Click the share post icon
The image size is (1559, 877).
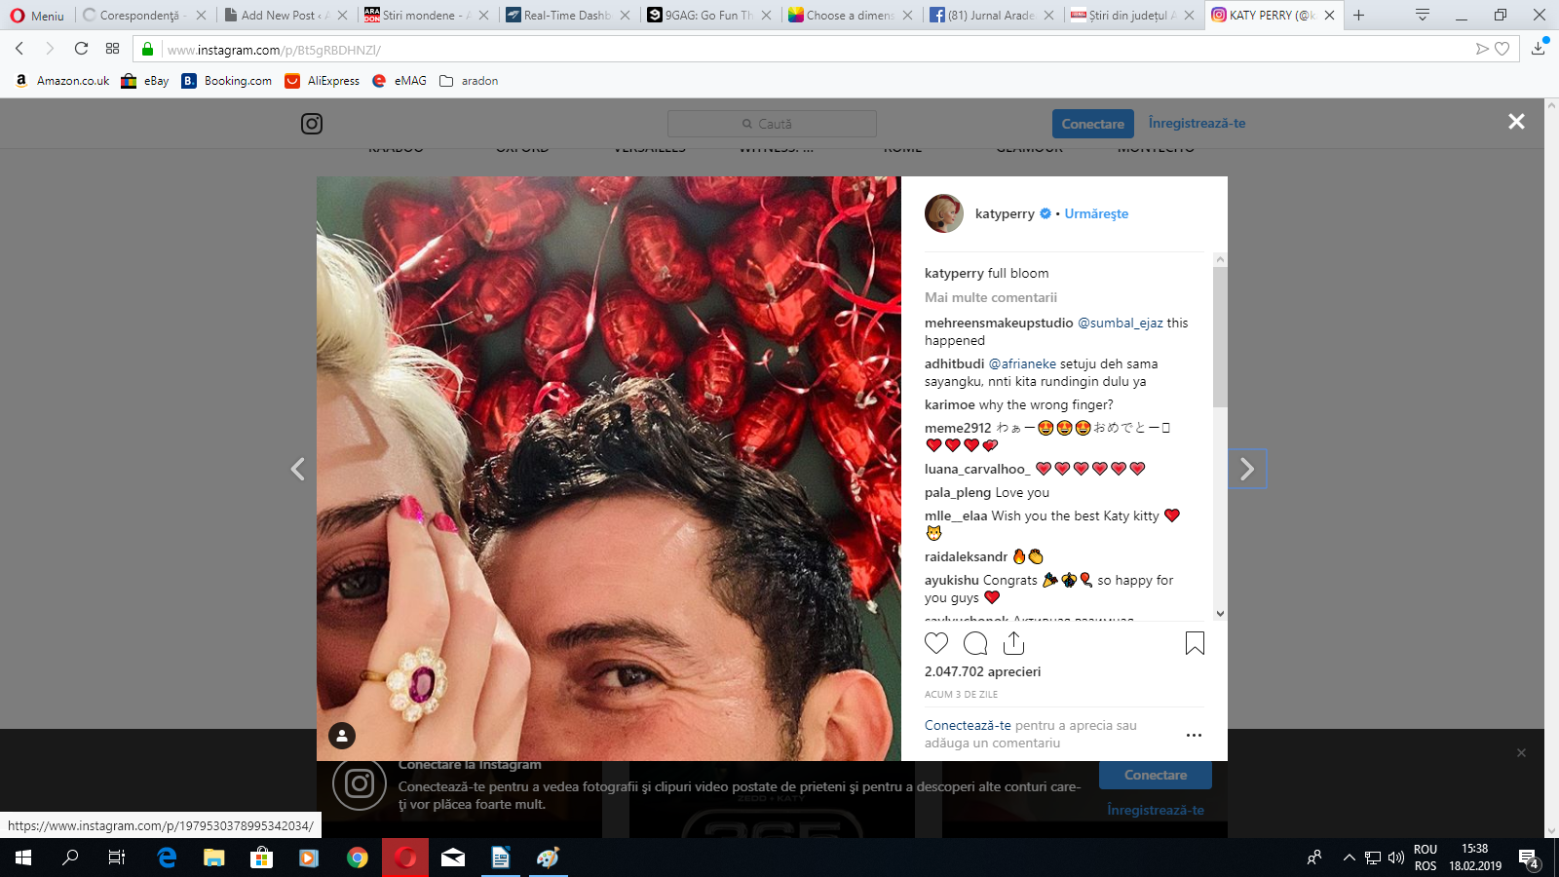click(x=1013, y=643)
